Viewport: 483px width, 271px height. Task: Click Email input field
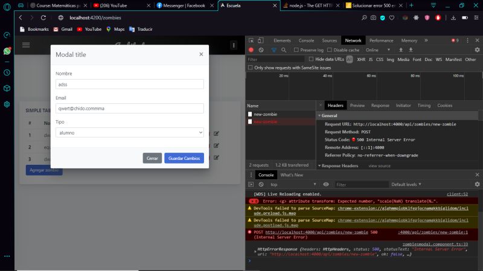(130, 109)
